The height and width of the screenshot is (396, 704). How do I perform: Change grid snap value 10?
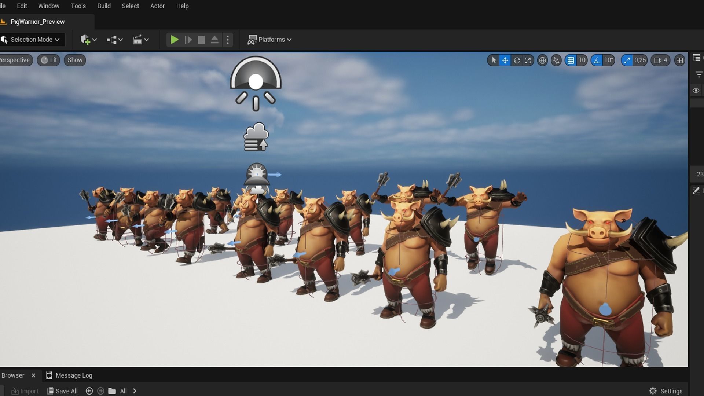[x=582, y=60]
